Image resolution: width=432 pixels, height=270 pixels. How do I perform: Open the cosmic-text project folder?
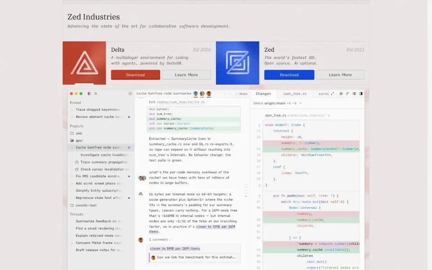point(83,205)
